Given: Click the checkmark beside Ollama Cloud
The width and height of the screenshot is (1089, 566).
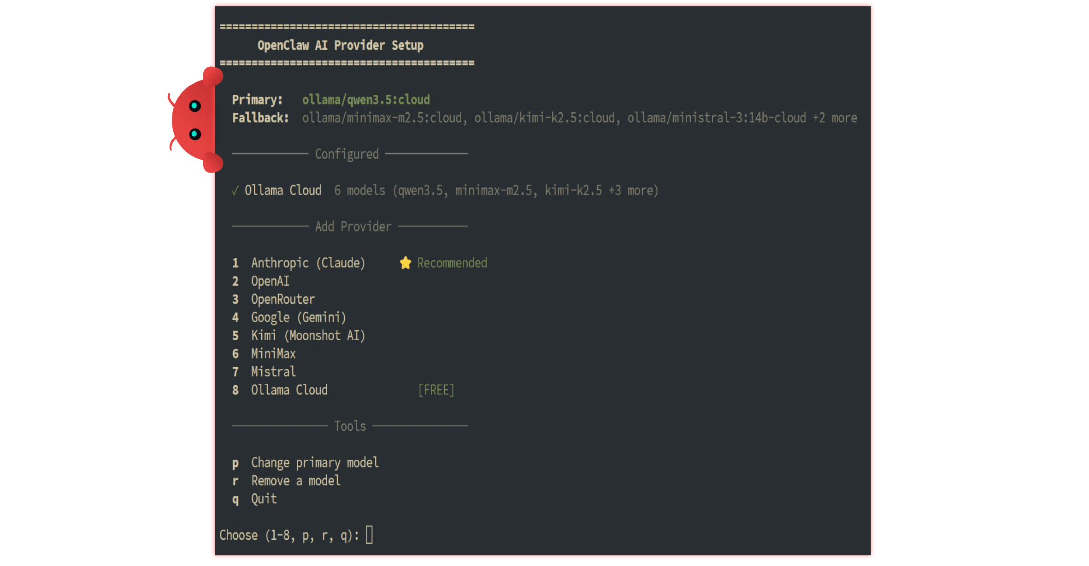Looking at the screenshot, I should (x=235, y=191).
